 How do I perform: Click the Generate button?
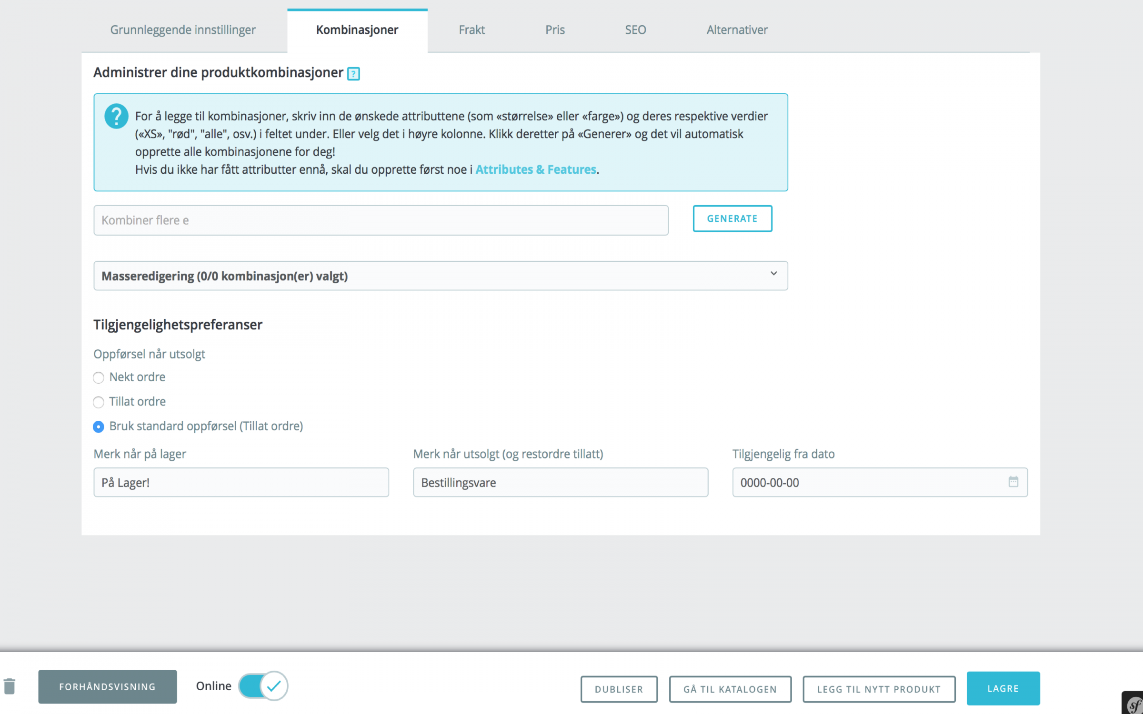(x=732, y=219)
